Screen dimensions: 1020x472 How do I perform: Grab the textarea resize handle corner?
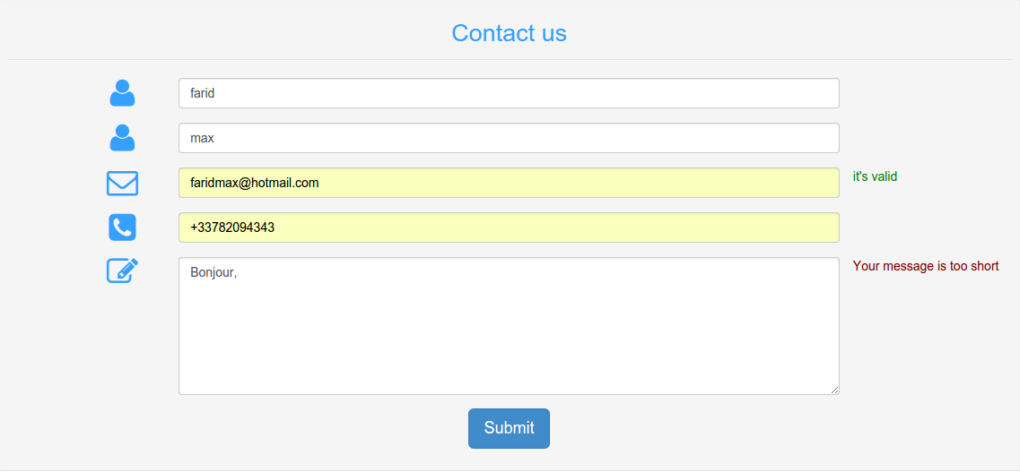834,390
